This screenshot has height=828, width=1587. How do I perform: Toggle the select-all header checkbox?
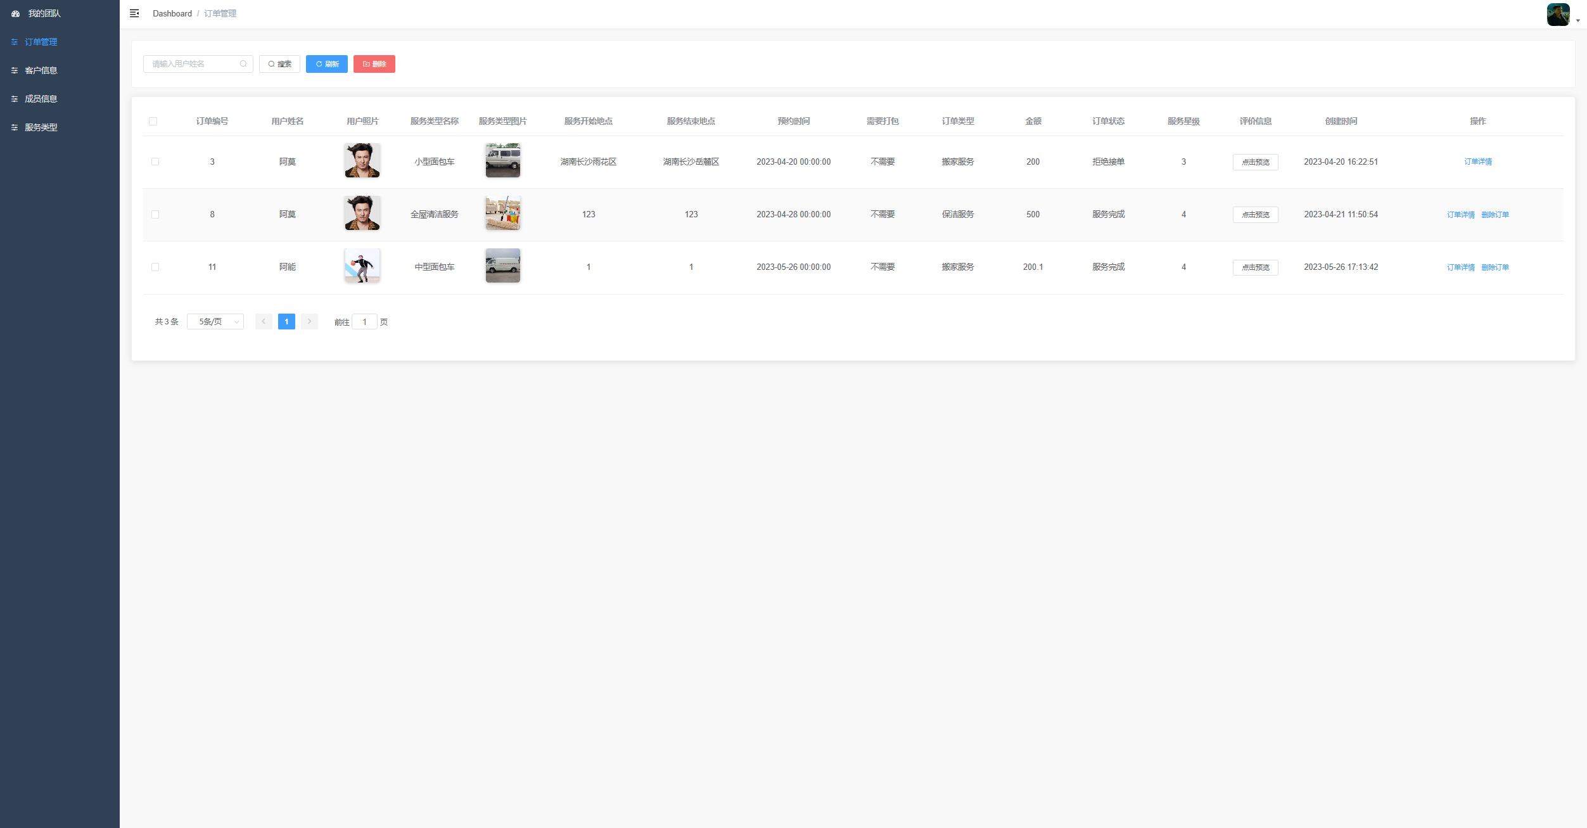point(153,121)
